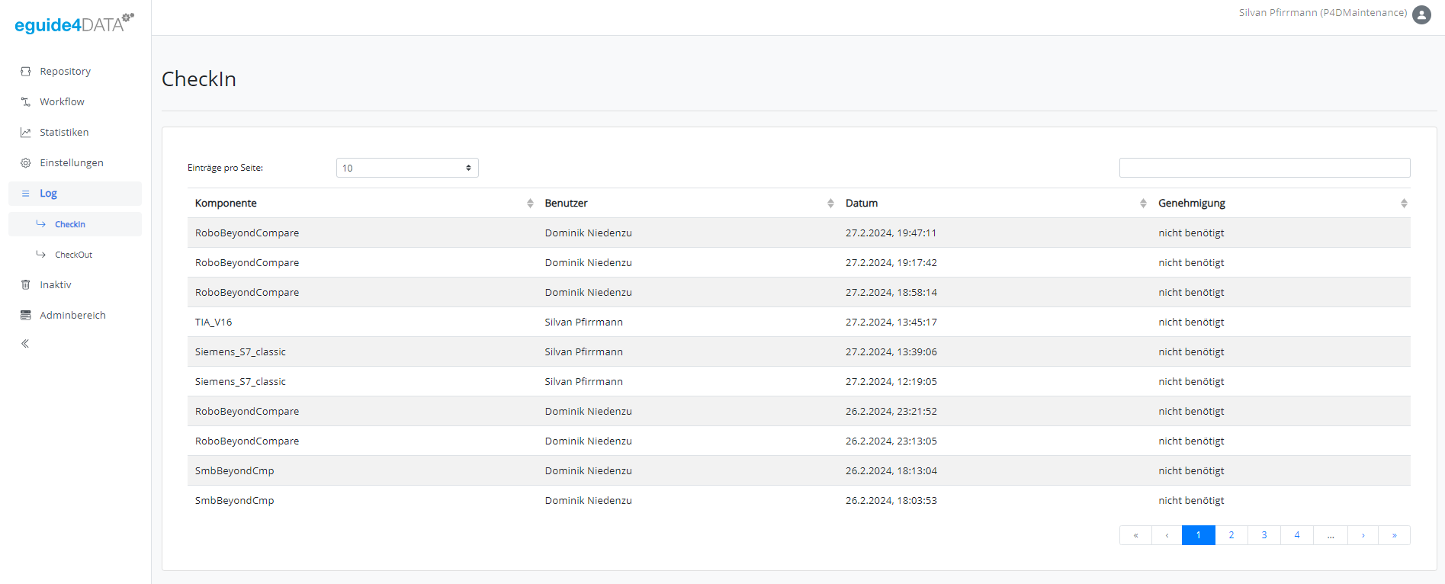Click the Workflow sidebar icon

(x=26, y=102)
